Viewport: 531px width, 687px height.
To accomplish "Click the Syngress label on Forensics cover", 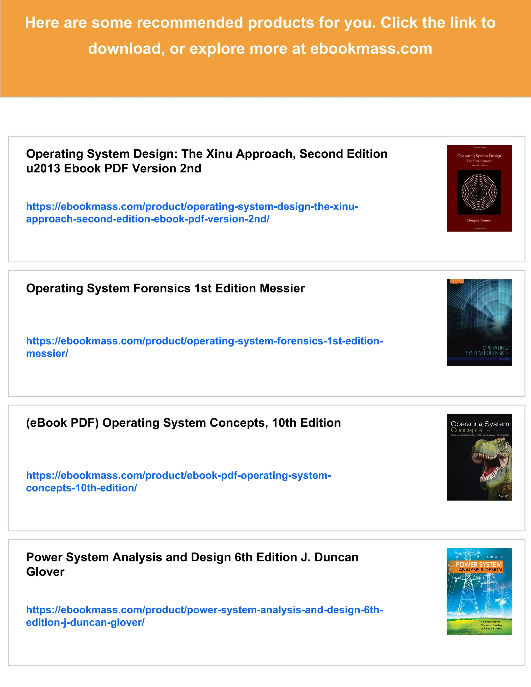I will click(457, 283).
